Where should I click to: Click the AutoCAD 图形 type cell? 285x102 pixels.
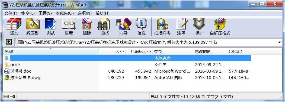[168, 78]
